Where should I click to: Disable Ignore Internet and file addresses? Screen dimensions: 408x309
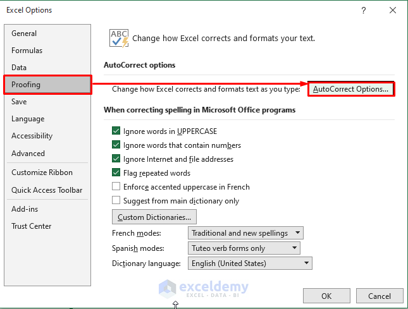(x=116, y=159)
